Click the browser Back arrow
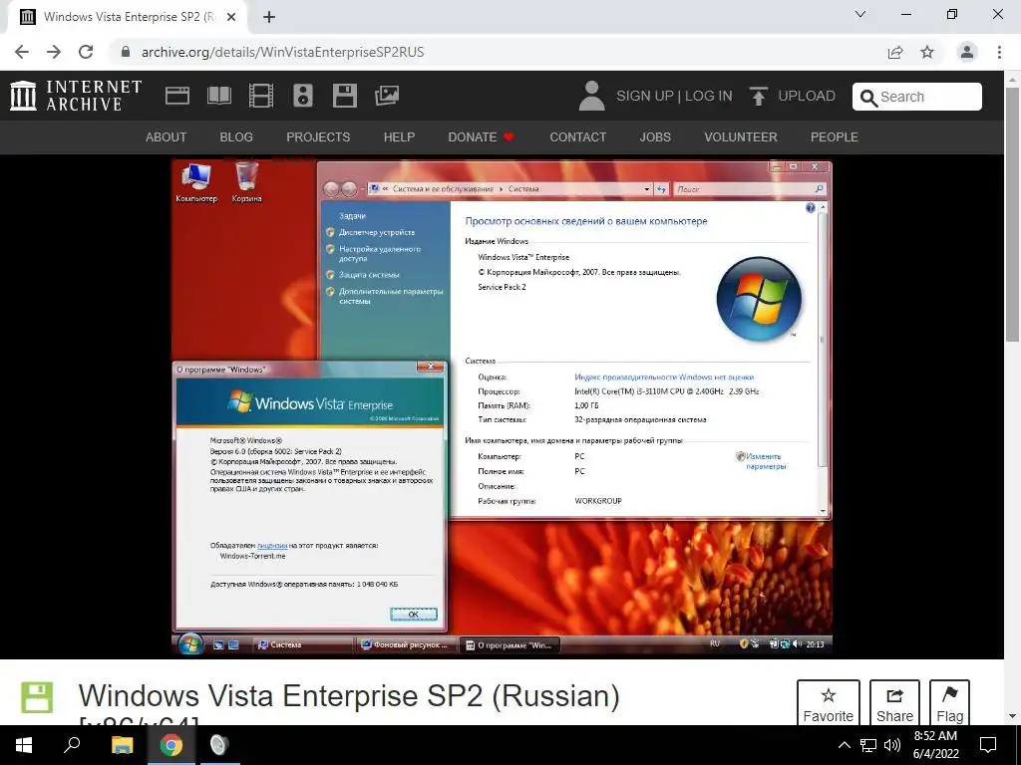This screenshot has height=765, width=1021. tap(22, 52)
